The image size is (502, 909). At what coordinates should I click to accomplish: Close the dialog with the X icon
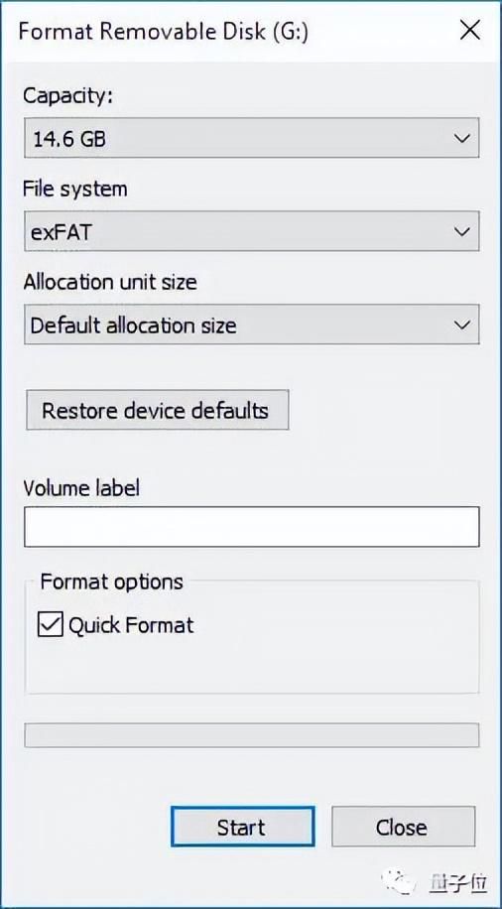[x=469, y=32]
